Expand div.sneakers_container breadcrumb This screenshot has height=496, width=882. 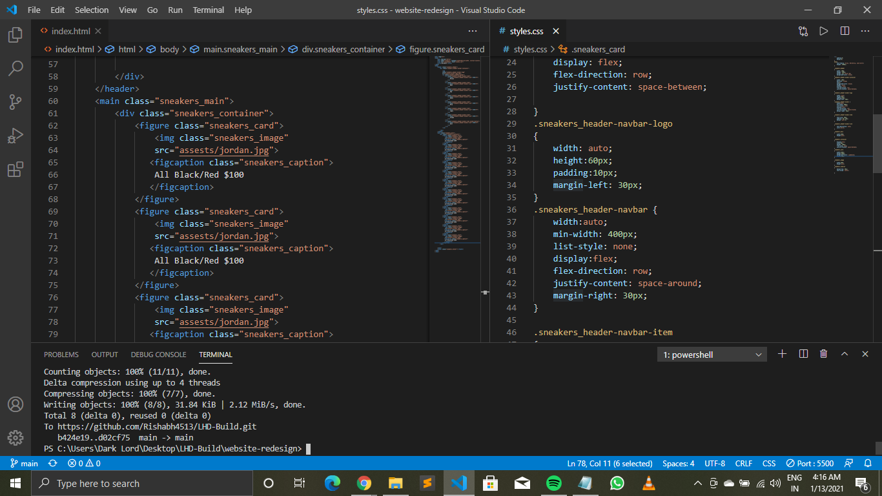click(x=343, y=49)
